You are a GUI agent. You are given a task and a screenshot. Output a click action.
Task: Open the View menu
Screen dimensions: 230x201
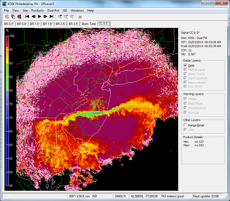[16, 11]
